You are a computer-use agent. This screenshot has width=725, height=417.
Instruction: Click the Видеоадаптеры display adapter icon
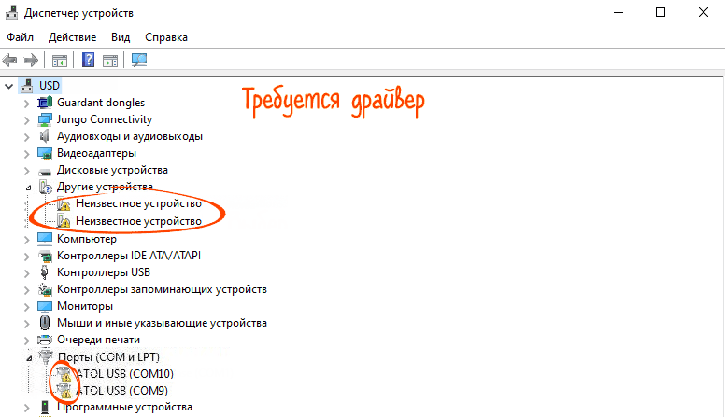[45, 153]
